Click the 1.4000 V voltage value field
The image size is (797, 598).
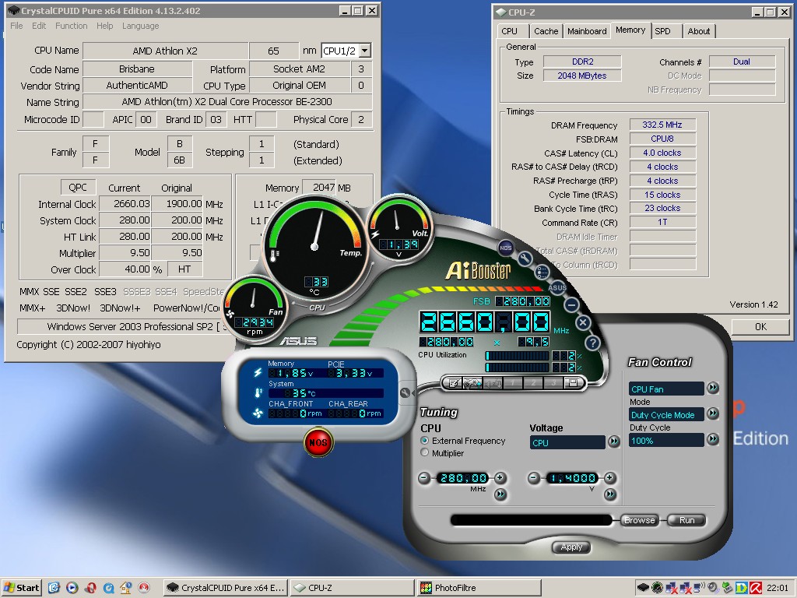(572, 478)
